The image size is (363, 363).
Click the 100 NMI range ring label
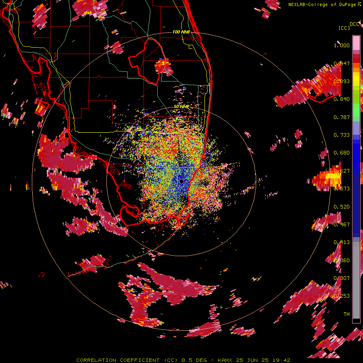point(181,32)
